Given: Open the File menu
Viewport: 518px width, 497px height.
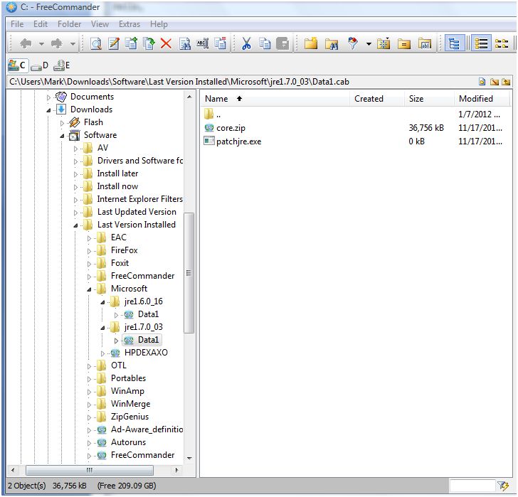Looking at the screenshot, I should (x=17, y=24).
